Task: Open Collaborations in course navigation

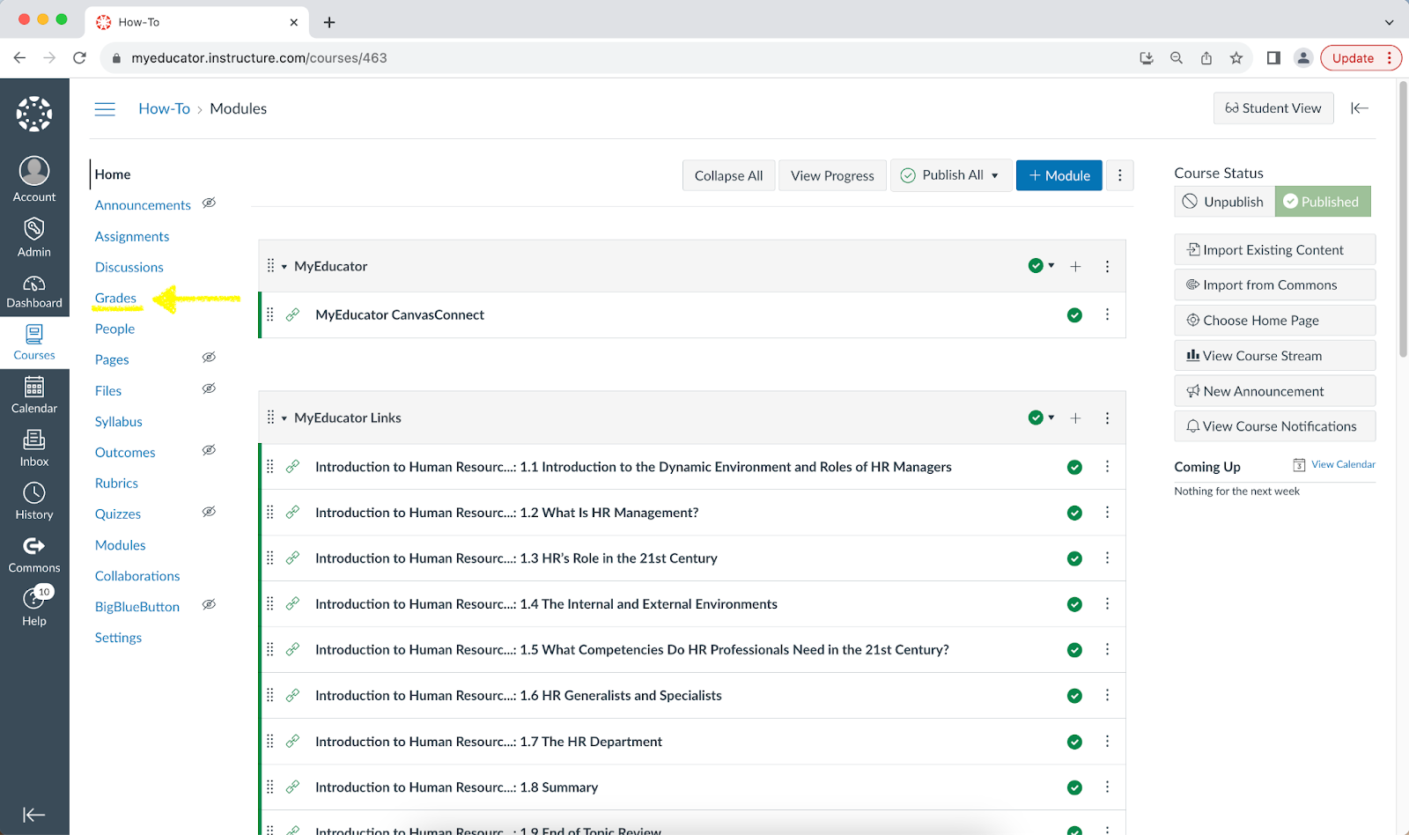Action: click(137, 576)
